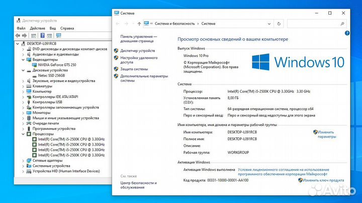This screenshot has height=203, width=362.
Task: Open Дополнительные параметры системы link
Action: point(144,79)
